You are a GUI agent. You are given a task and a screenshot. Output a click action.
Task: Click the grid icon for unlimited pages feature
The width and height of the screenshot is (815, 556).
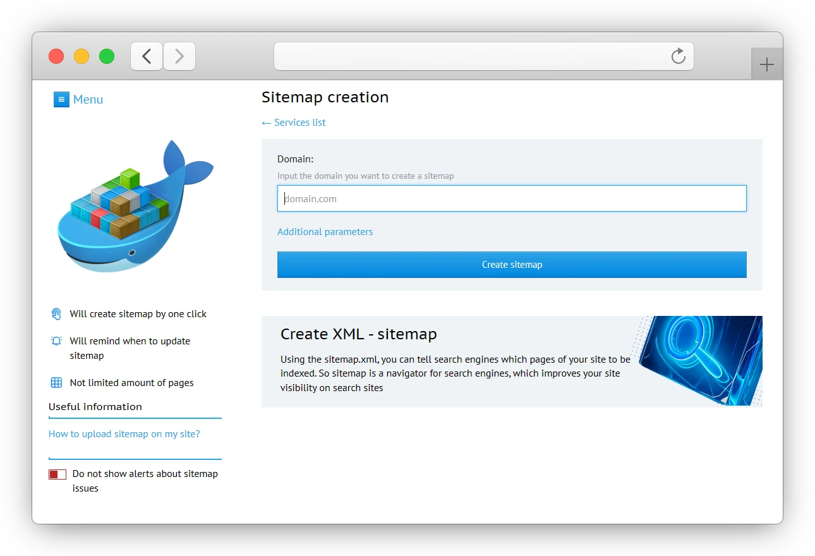tap(56, 382)
